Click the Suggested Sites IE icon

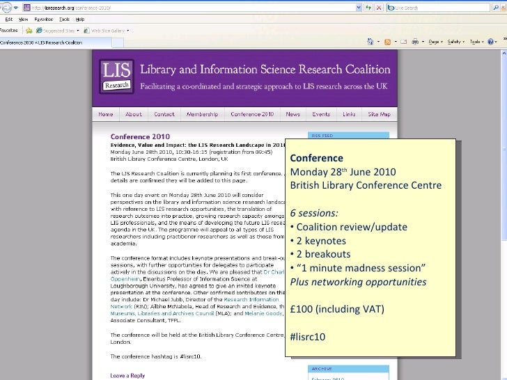tap(39, 31)
